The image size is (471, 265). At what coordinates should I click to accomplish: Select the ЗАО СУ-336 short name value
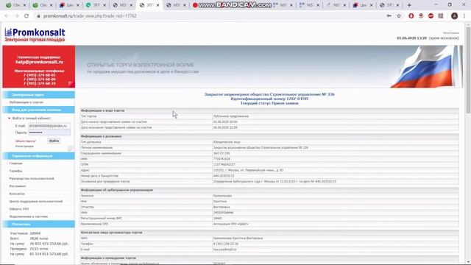coord(222,153)
